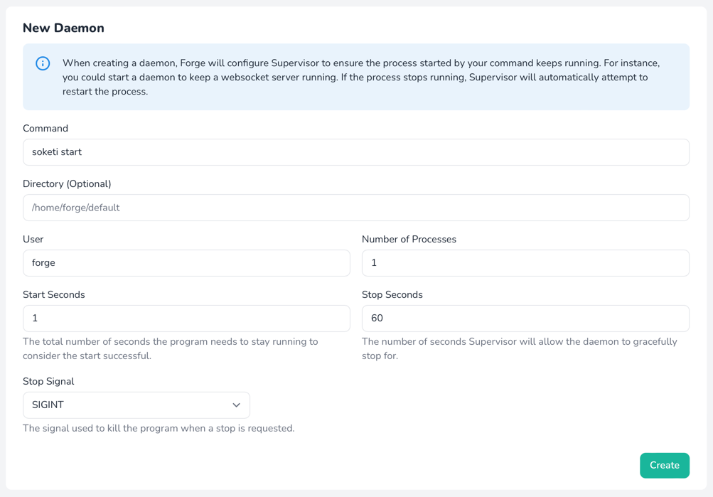
Task: Click the help text under Stop Signal
Action: pos(159,429)
